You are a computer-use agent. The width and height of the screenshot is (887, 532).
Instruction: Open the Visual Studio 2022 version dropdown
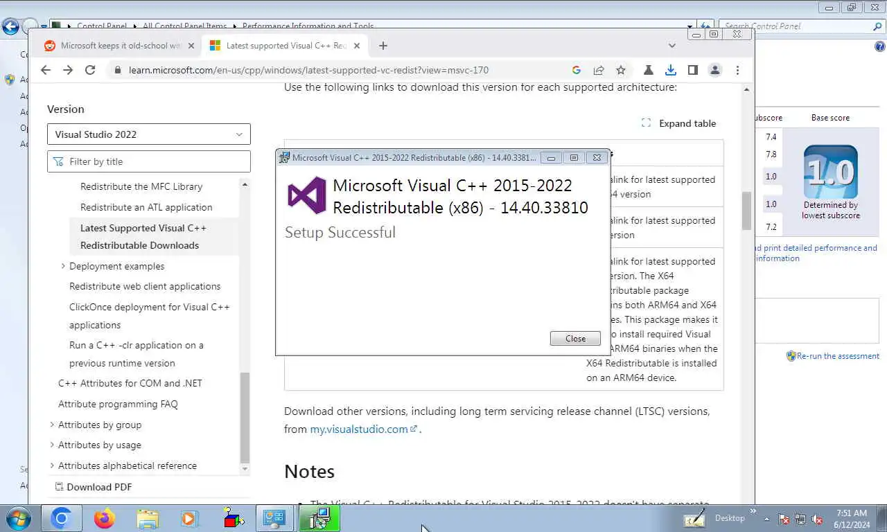(x=149, y=134)
